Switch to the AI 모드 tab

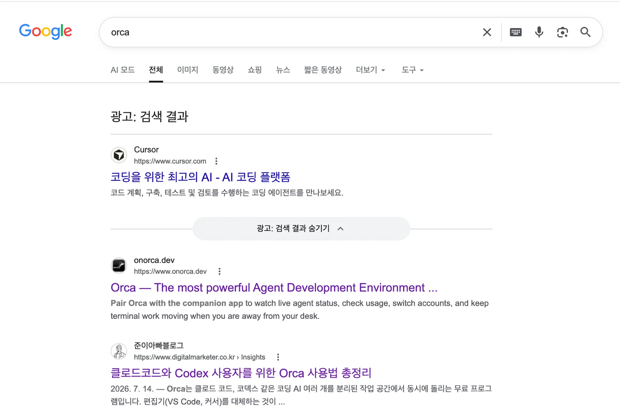tap(122, 70)
